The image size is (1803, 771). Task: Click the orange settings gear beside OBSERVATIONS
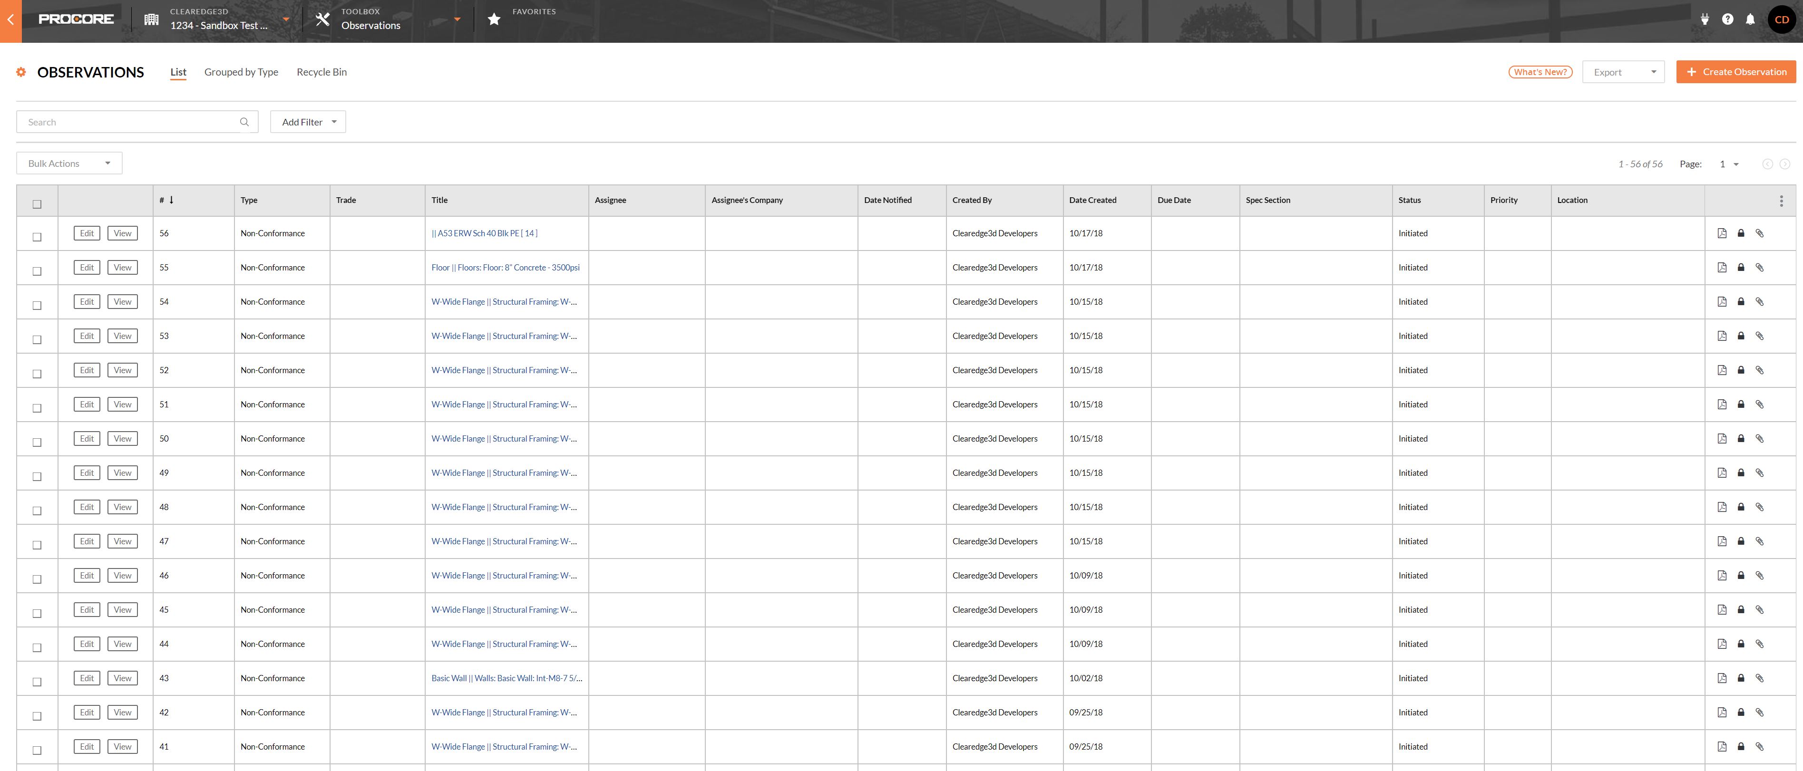[21, 72]
